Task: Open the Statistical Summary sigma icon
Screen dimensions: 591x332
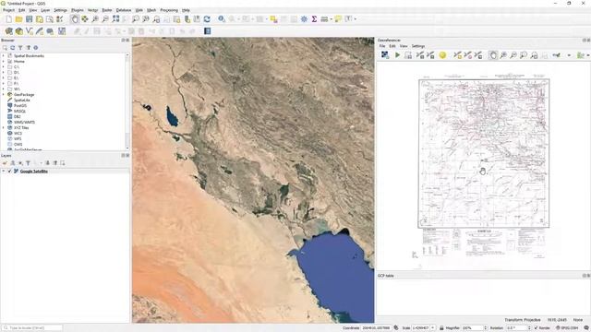Action: [314, 18]
